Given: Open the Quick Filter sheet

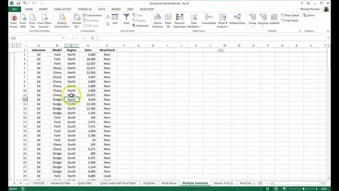Looking at the screenshot, I should pos(85,183).
